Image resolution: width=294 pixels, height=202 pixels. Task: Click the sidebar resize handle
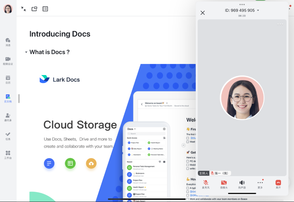click(19, 99)
